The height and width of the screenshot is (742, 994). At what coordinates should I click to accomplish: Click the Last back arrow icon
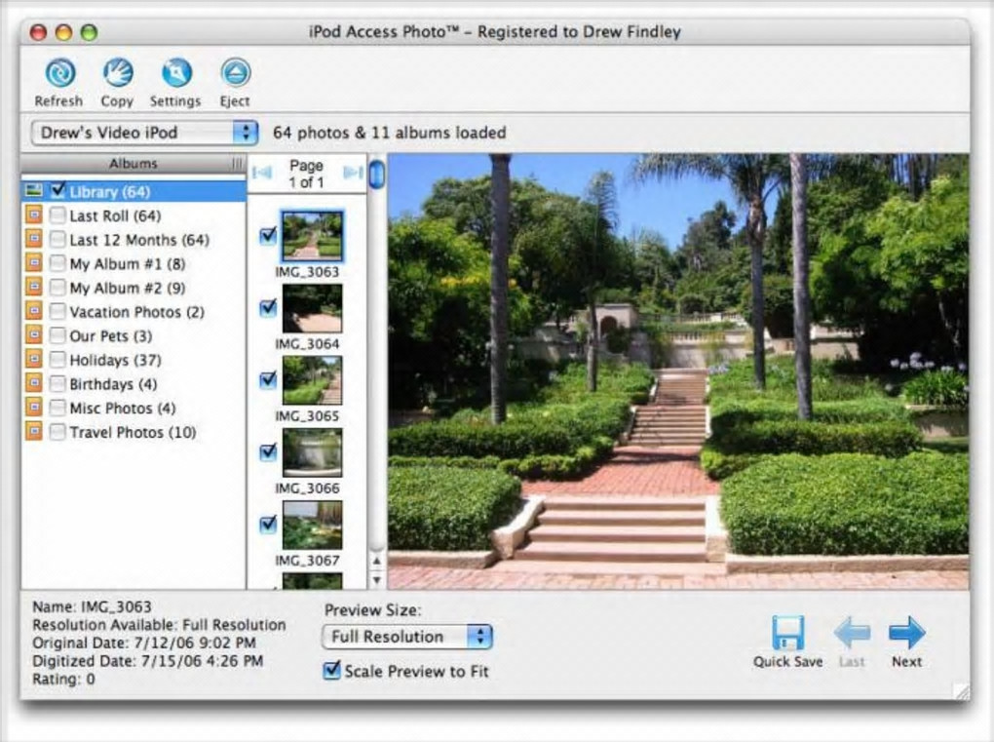click(x=852, y=632)
